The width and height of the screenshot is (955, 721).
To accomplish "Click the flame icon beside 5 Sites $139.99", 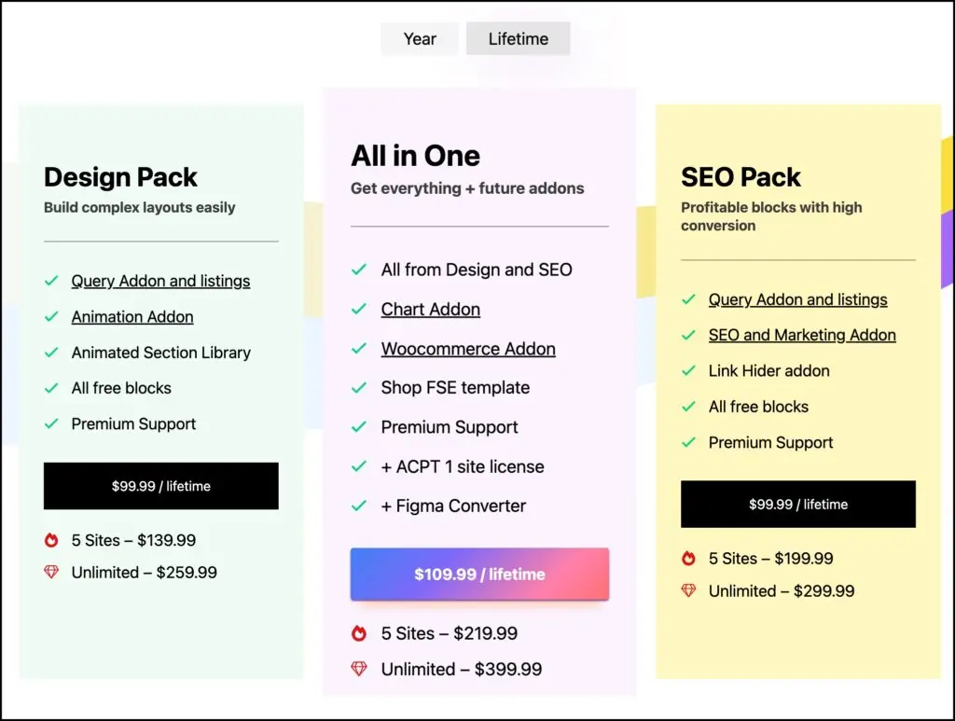I will [x=52, y=540].
